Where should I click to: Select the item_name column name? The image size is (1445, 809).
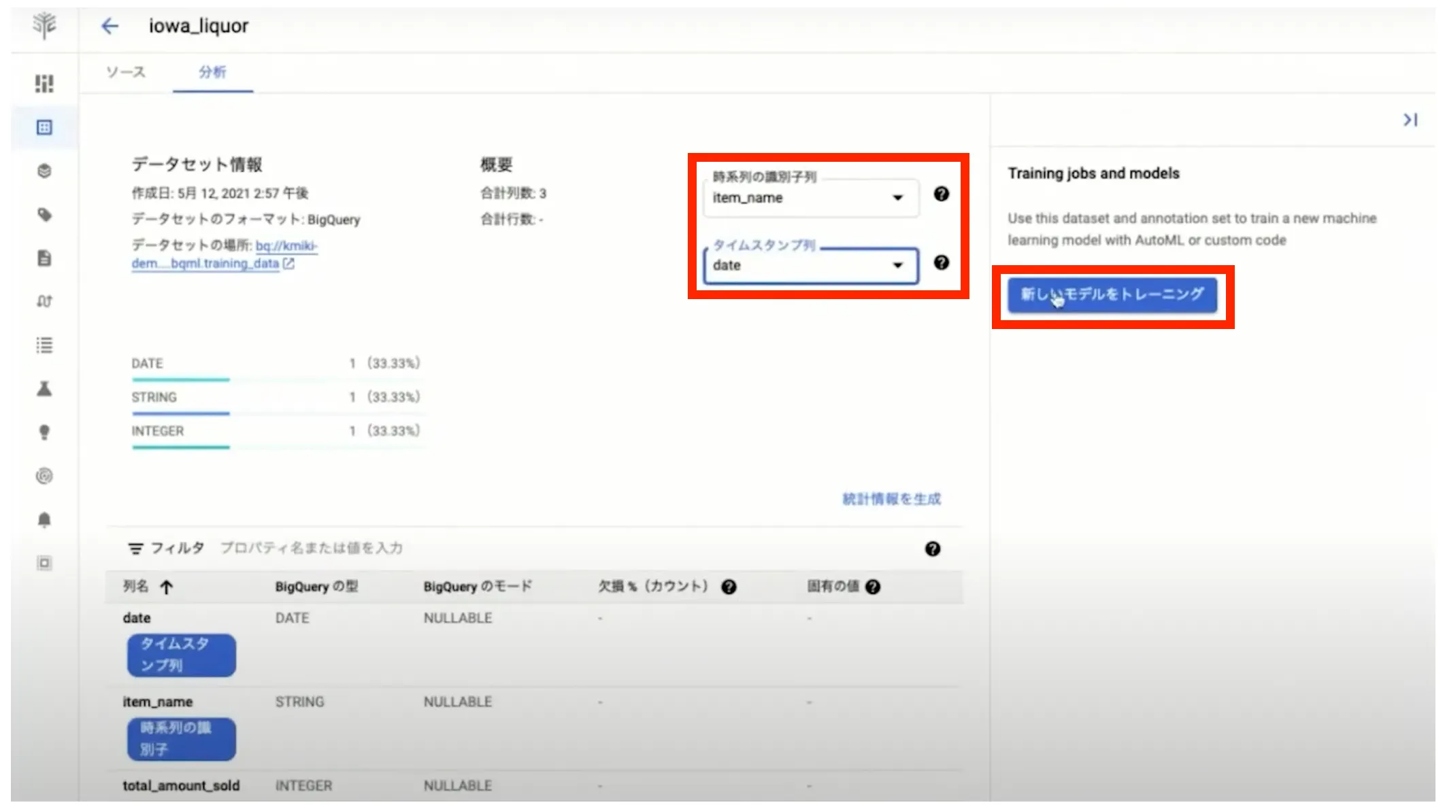pos(158,702)
